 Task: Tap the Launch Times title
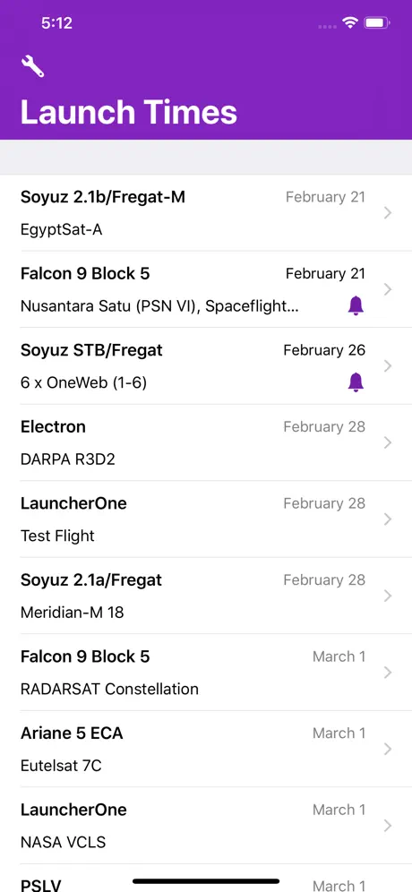[129, 111]
